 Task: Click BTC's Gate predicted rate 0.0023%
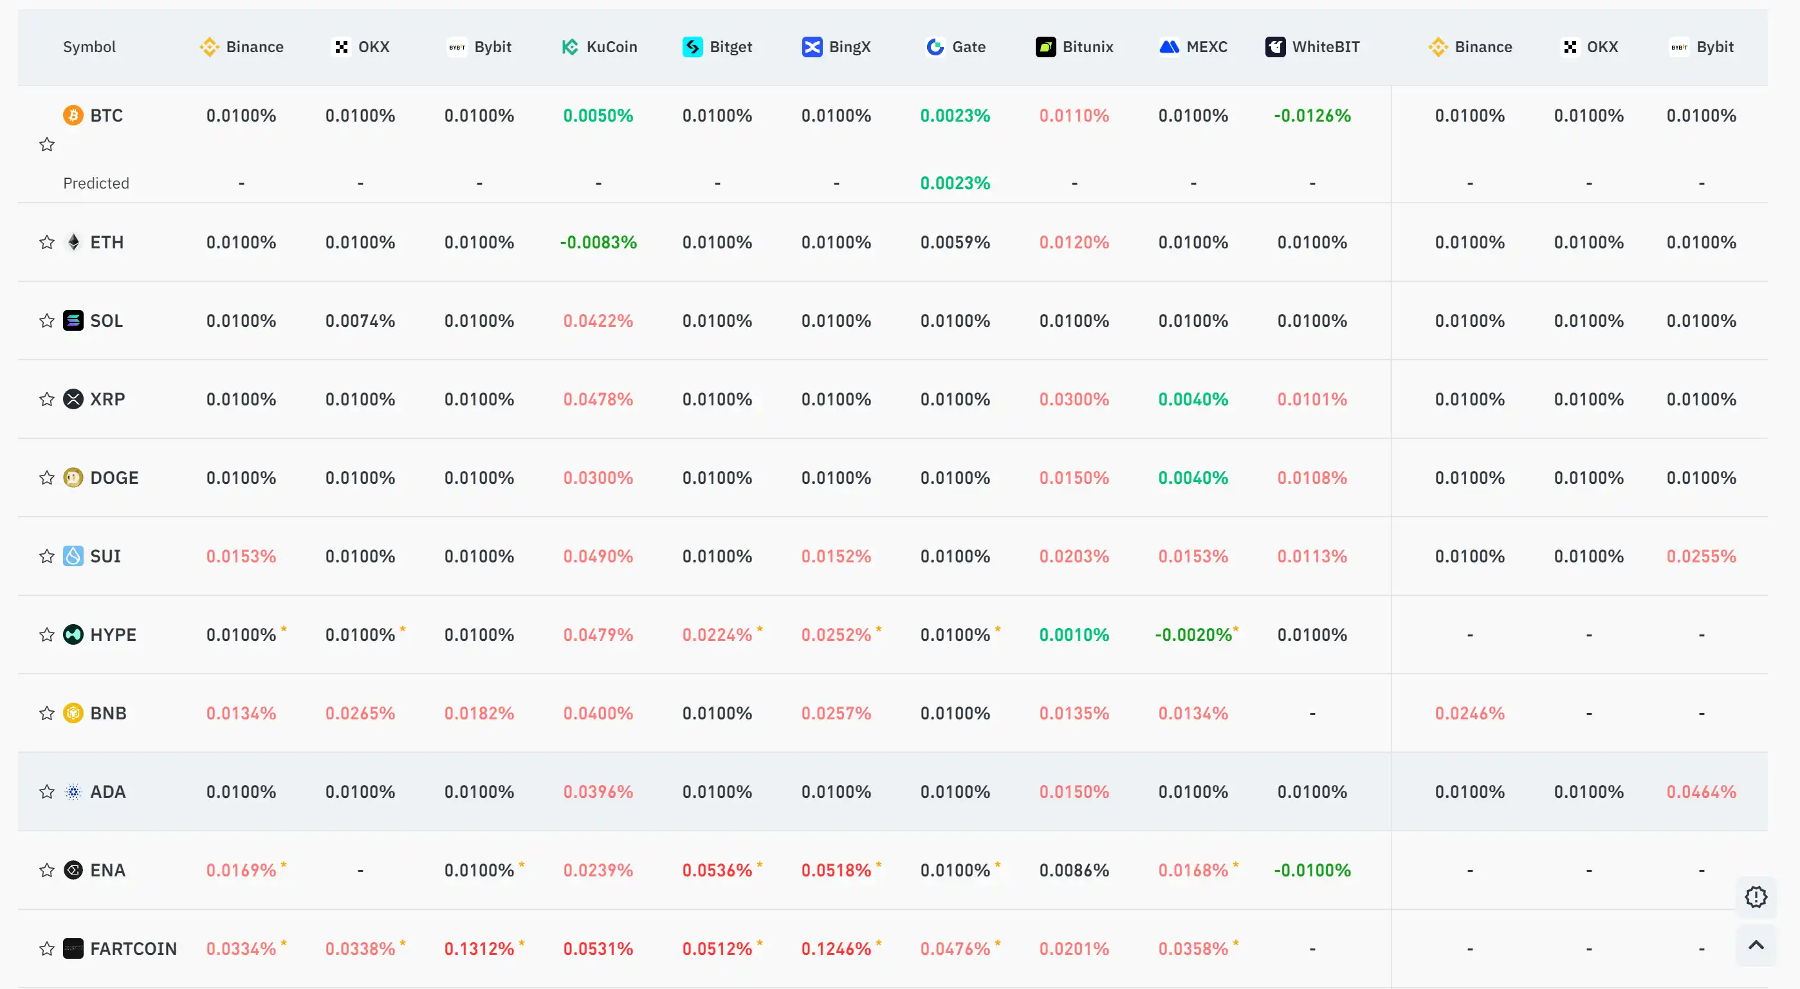pyautogui.click(x=955, y=183)
